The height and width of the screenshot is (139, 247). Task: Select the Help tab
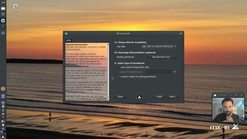[68, 40]
